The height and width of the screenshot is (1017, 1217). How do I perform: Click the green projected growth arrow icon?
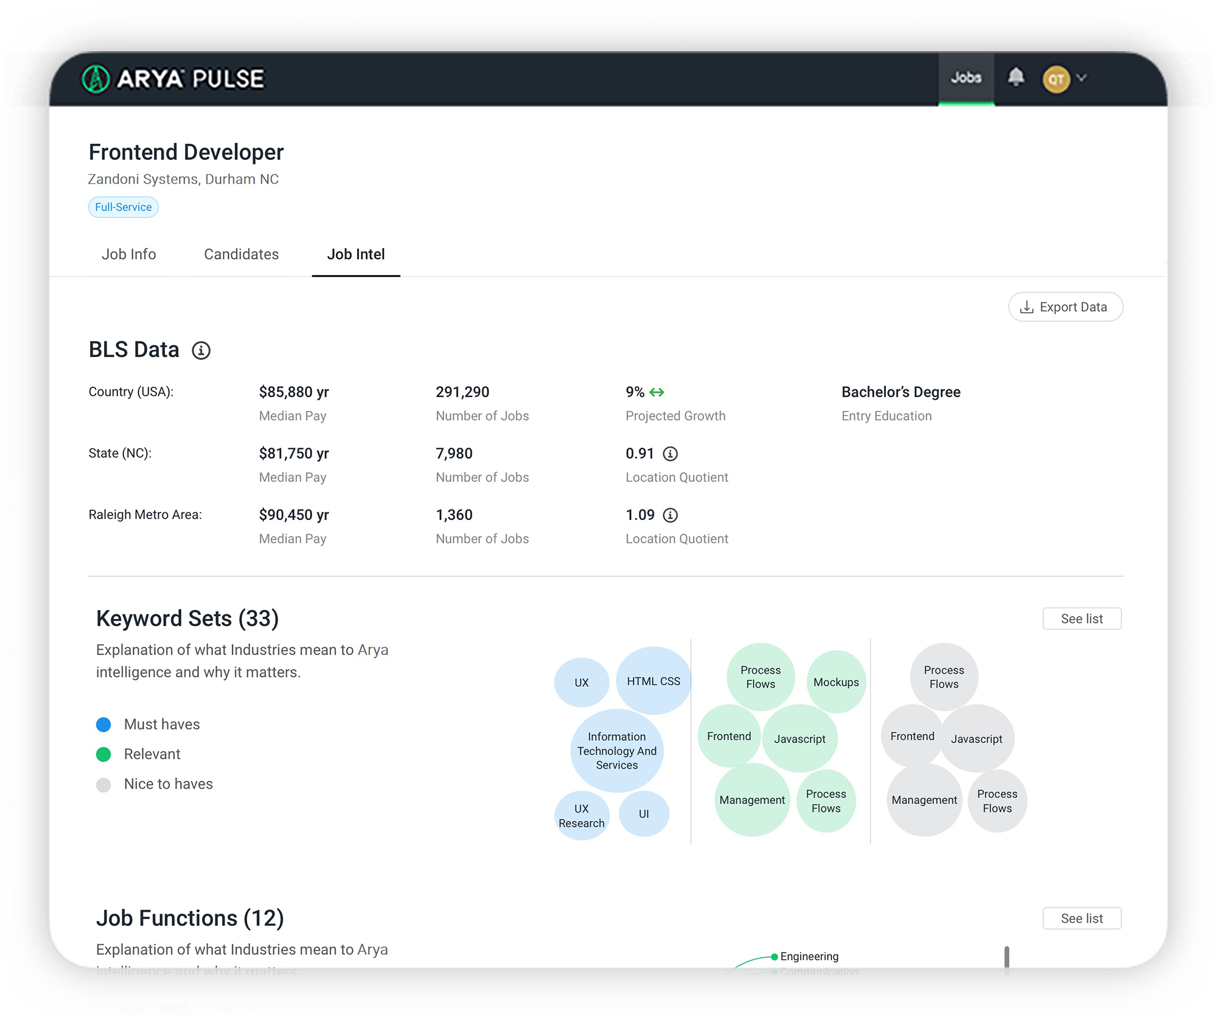point(657,392)
